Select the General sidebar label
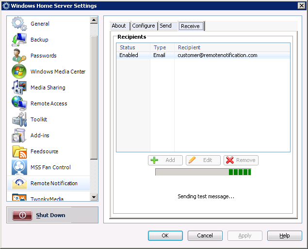Image resolution: width=308 pixels, height=249 pixels. pos(40,24)
